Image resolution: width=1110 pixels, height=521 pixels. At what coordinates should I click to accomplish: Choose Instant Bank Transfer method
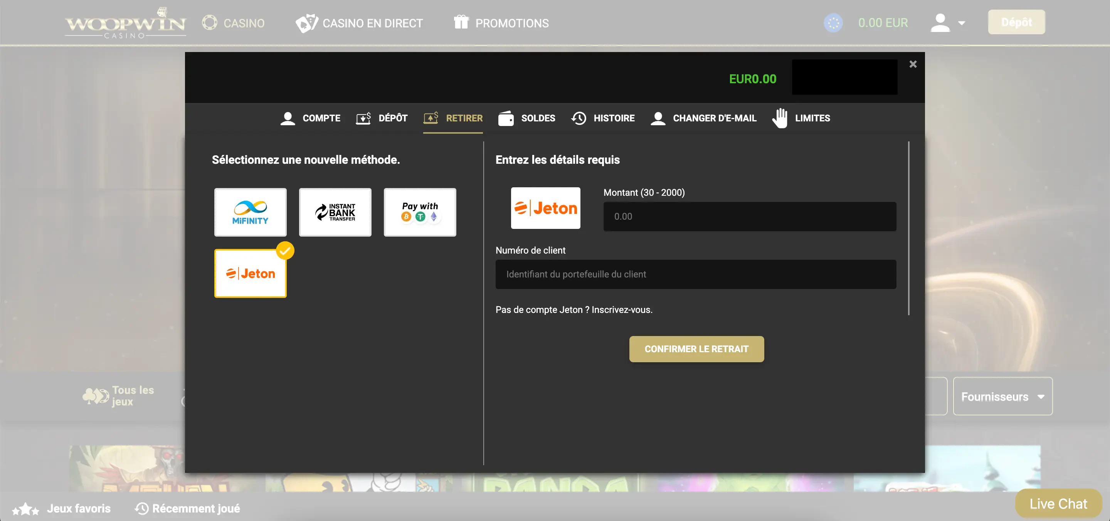[x=335, y=212]
